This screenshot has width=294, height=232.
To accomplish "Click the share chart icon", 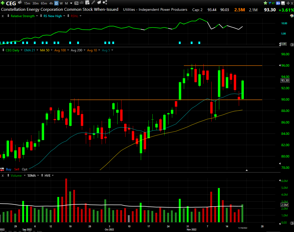I will (x=105, y=2).
